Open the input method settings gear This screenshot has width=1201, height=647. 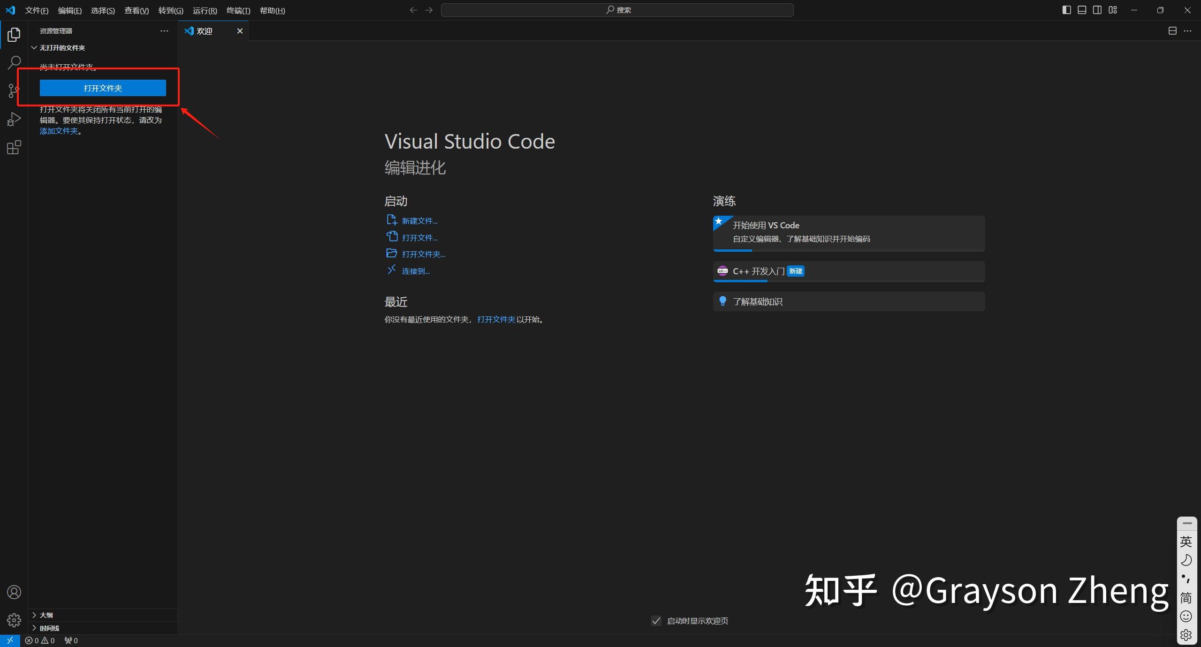click(1186, 635)
